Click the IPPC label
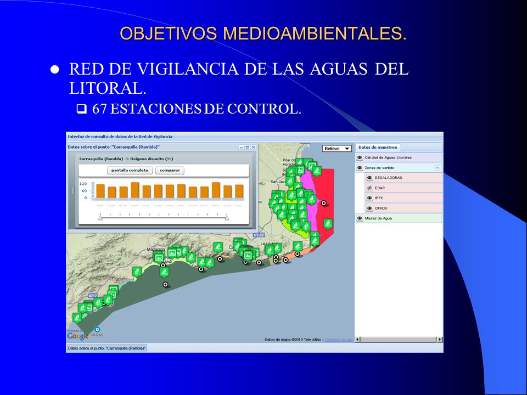The height and width of the screenshot is (395, 527). (379, 198)
